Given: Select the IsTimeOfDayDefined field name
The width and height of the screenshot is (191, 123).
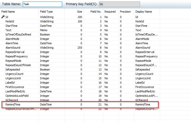Looking at the screenshot, I should coord(18,34).
